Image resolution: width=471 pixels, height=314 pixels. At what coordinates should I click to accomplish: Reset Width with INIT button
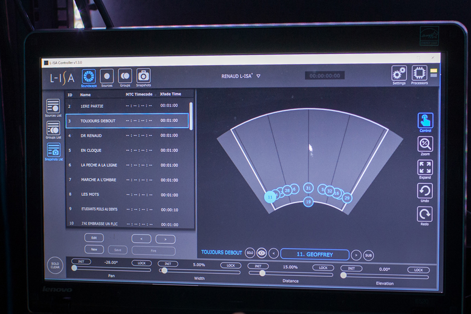tap(168, 264)
